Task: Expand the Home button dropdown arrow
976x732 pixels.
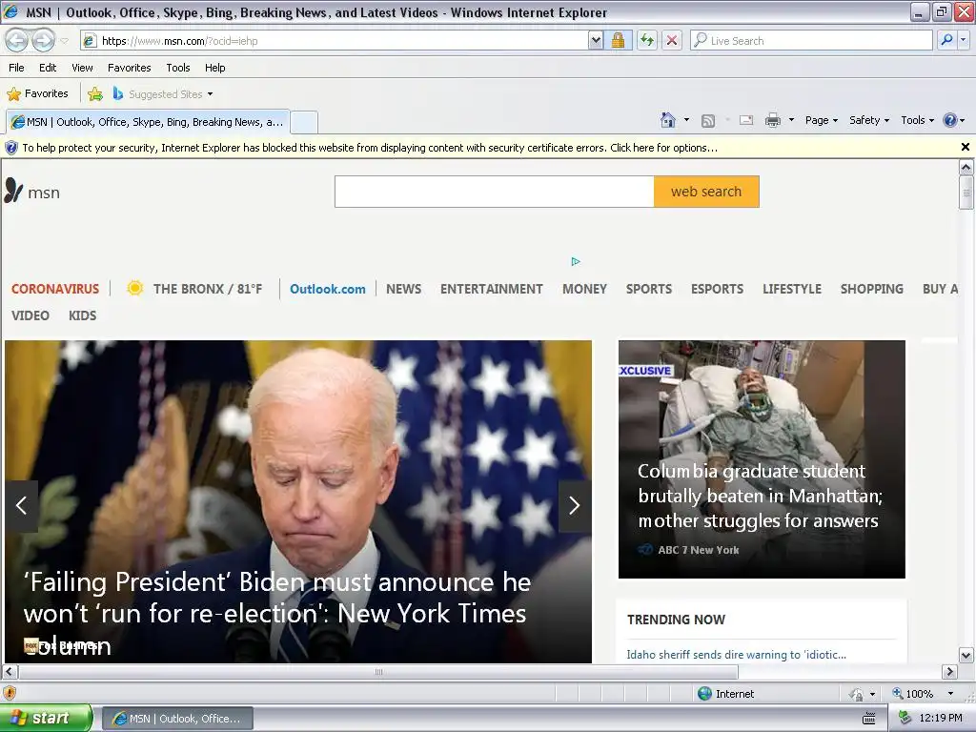Action: (x=686, y=120)
